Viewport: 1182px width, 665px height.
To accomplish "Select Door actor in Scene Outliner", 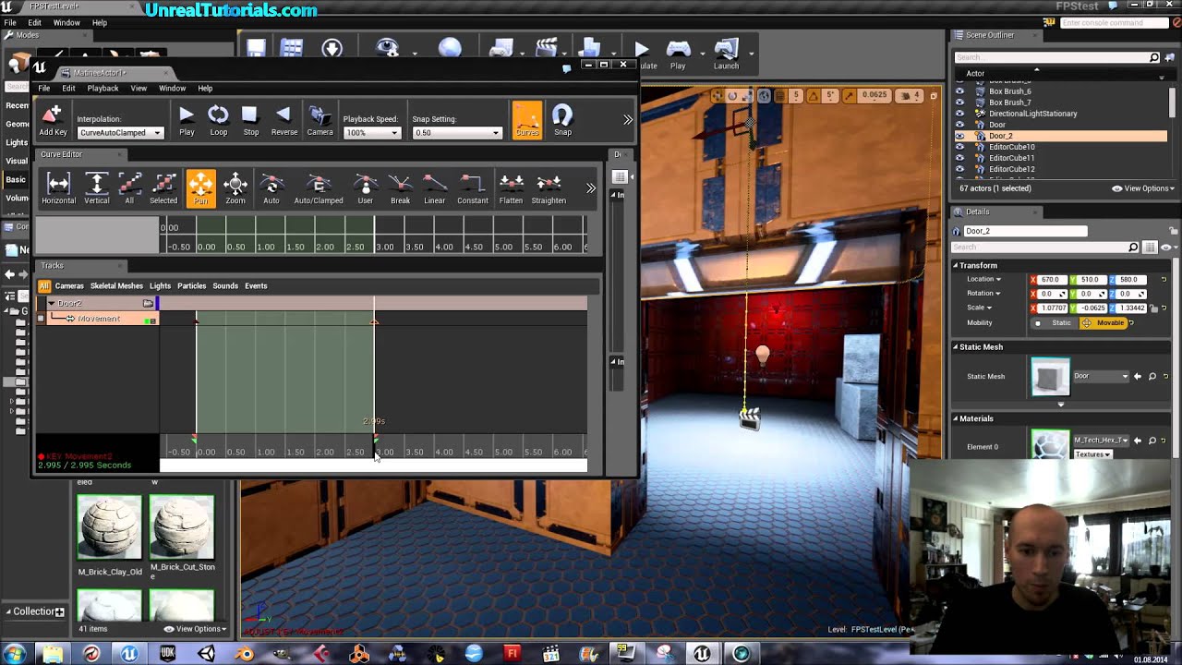I will (997, 125).
